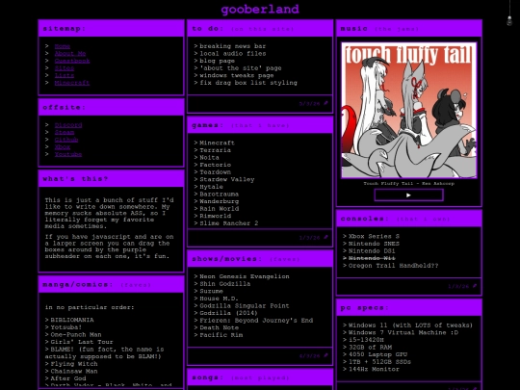This screenshot has height=390, width=520.
Task: Click Minecraft in the games list
Action: click(217, 143)
